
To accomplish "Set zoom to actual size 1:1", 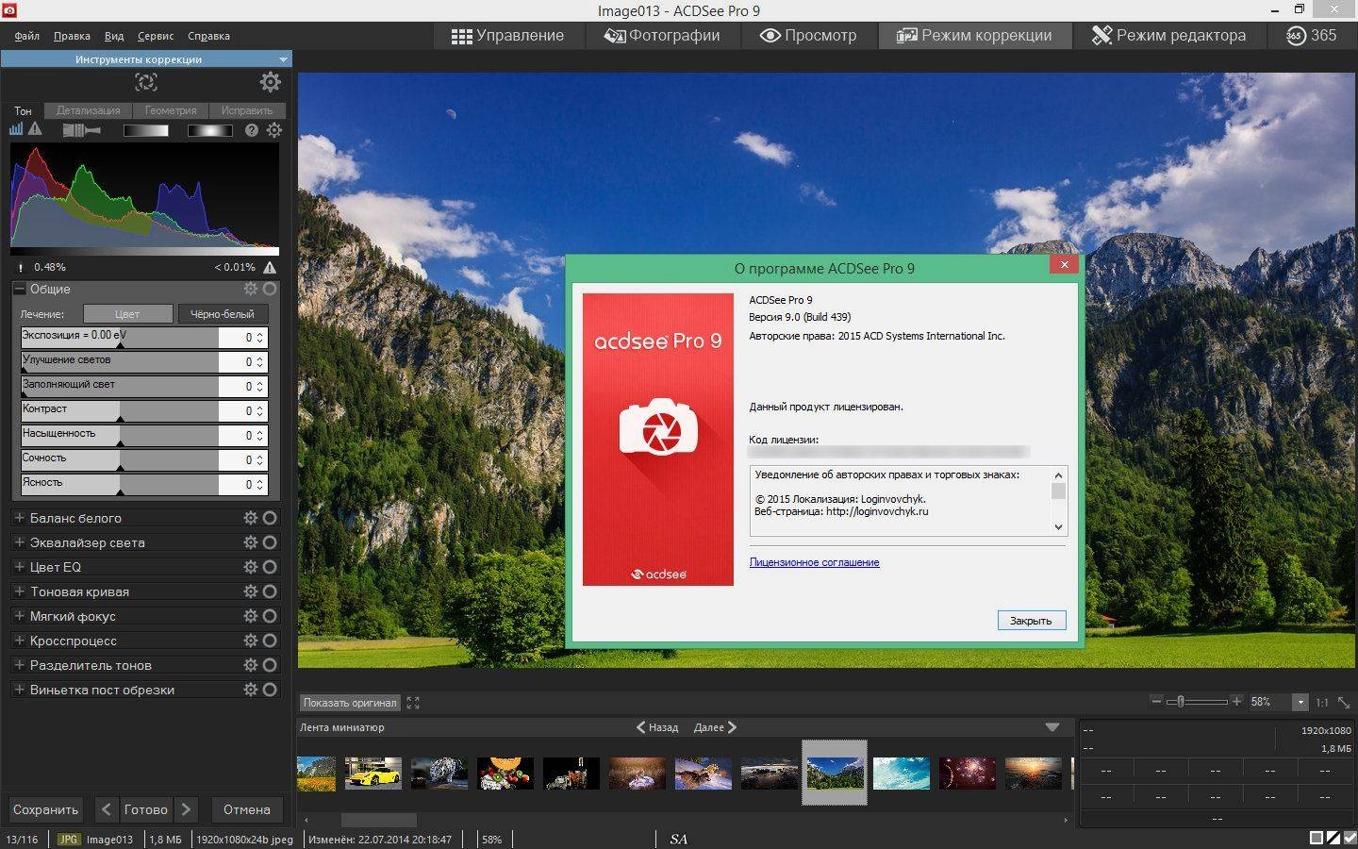I will tap(1322, 703).
